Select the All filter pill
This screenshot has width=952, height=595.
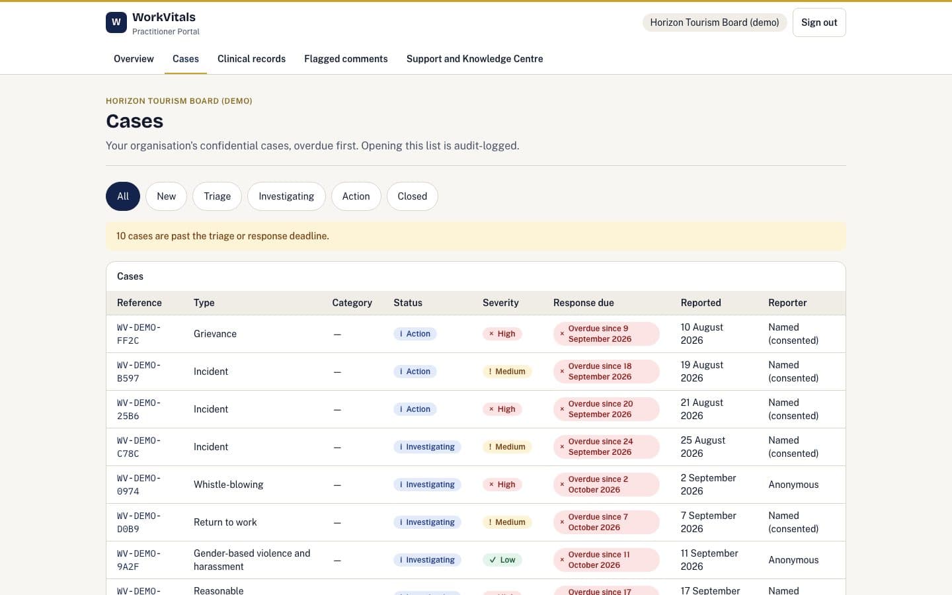coord(123,196)
